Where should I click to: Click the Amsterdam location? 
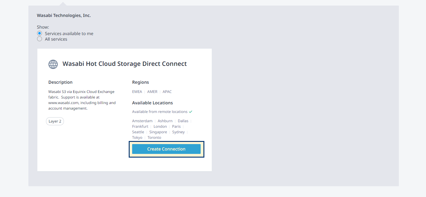[142, 121]
